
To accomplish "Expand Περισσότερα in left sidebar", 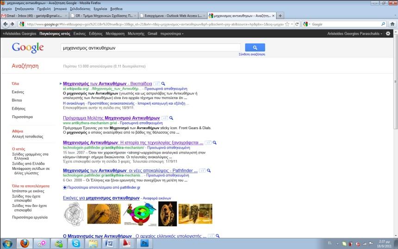I will [22, 117].
